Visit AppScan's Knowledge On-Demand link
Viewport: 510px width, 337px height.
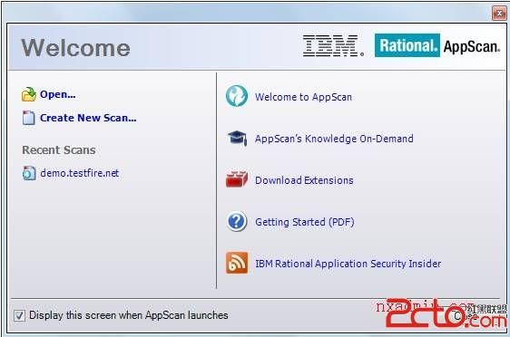click(334, 139)
